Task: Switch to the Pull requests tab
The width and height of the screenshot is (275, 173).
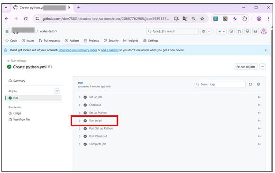Action: click(49, 41)
